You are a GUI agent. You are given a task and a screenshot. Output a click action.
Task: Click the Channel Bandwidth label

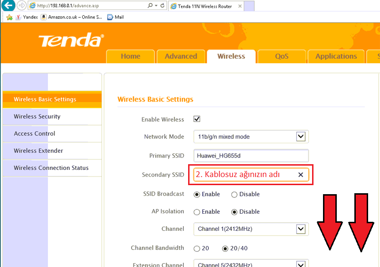[158, 248]
